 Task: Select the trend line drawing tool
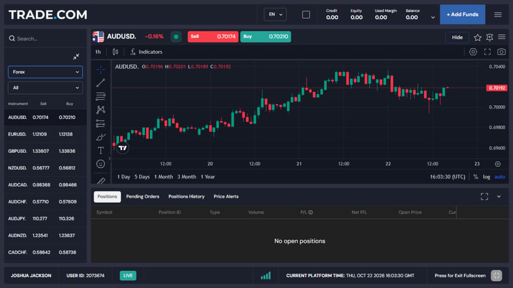coord(101,83)
